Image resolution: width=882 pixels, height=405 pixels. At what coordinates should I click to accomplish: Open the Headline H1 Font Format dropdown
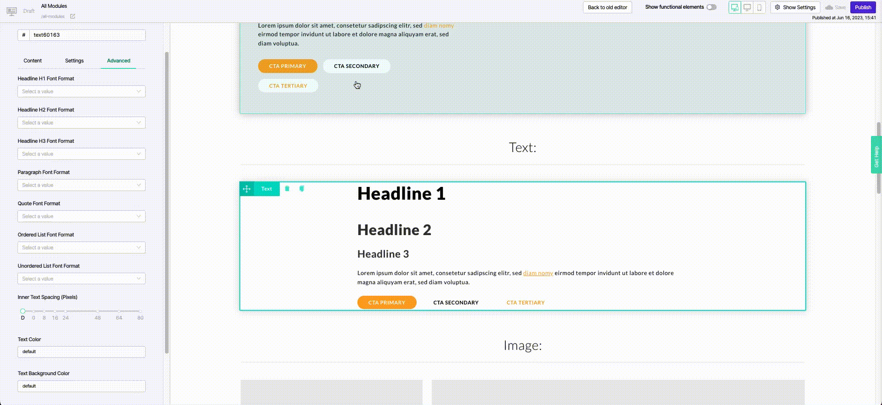click(x=81, y=91)
